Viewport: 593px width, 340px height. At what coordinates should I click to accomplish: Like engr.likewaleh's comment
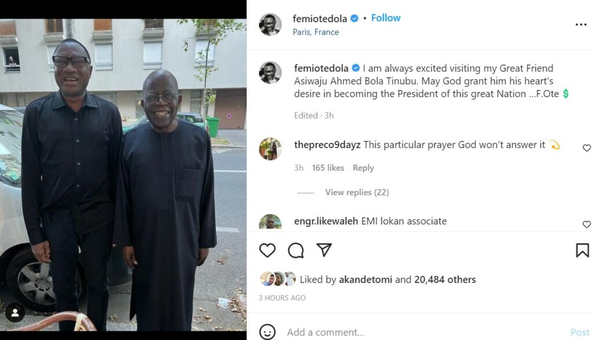pyautogui.click(x=587, y=224)
